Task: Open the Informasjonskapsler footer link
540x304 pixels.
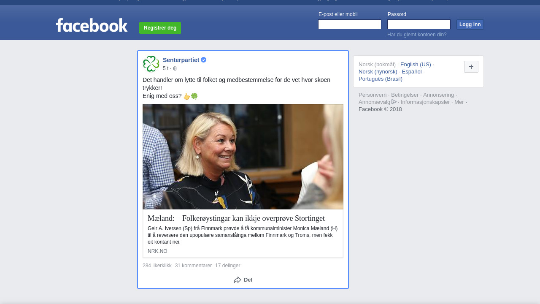Action: click(x=425, y=102)
